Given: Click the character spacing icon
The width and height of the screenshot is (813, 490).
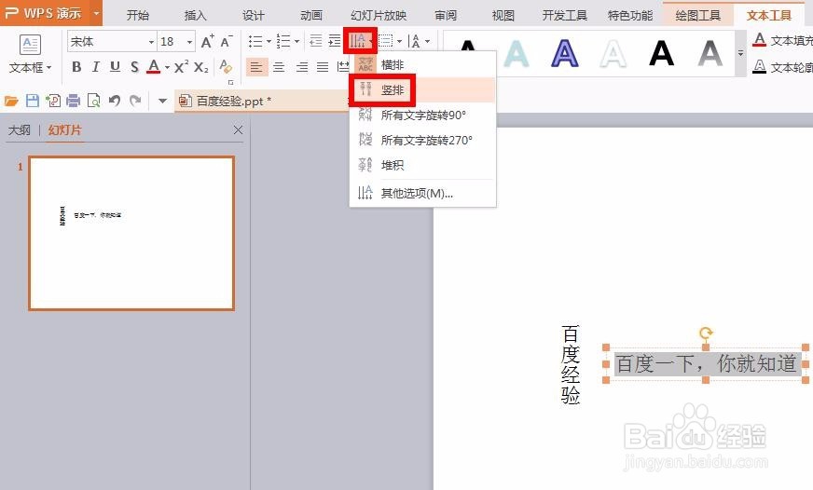Looking at the screenshot, I should click(x=414, y=41).
